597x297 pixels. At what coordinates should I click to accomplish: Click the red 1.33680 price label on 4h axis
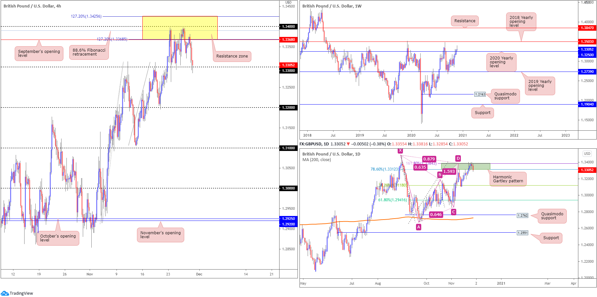(288, 40)
